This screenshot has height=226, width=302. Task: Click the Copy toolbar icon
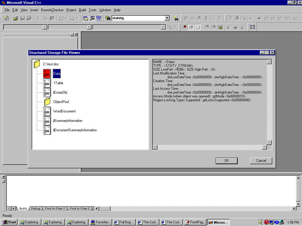[x=45, y=18]
